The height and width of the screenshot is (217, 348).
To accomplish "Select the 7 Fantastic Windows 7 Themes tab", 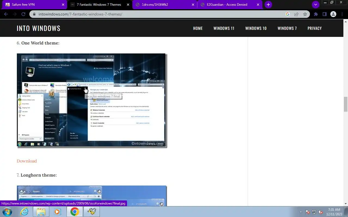I will click(100, 5).
